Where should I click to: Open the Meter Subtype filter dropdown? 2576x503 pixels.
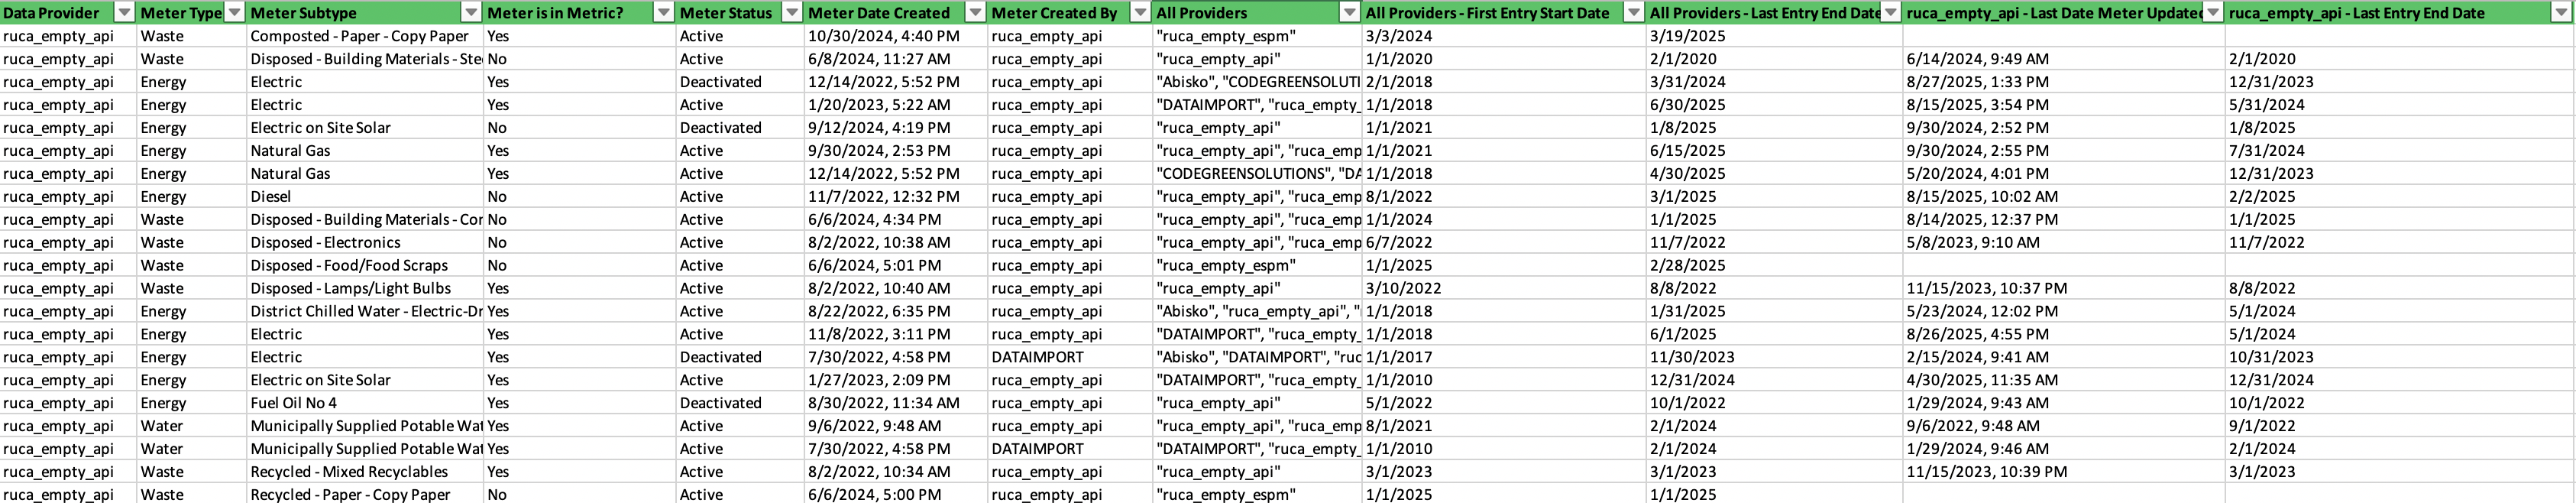[x=472, y=14]
